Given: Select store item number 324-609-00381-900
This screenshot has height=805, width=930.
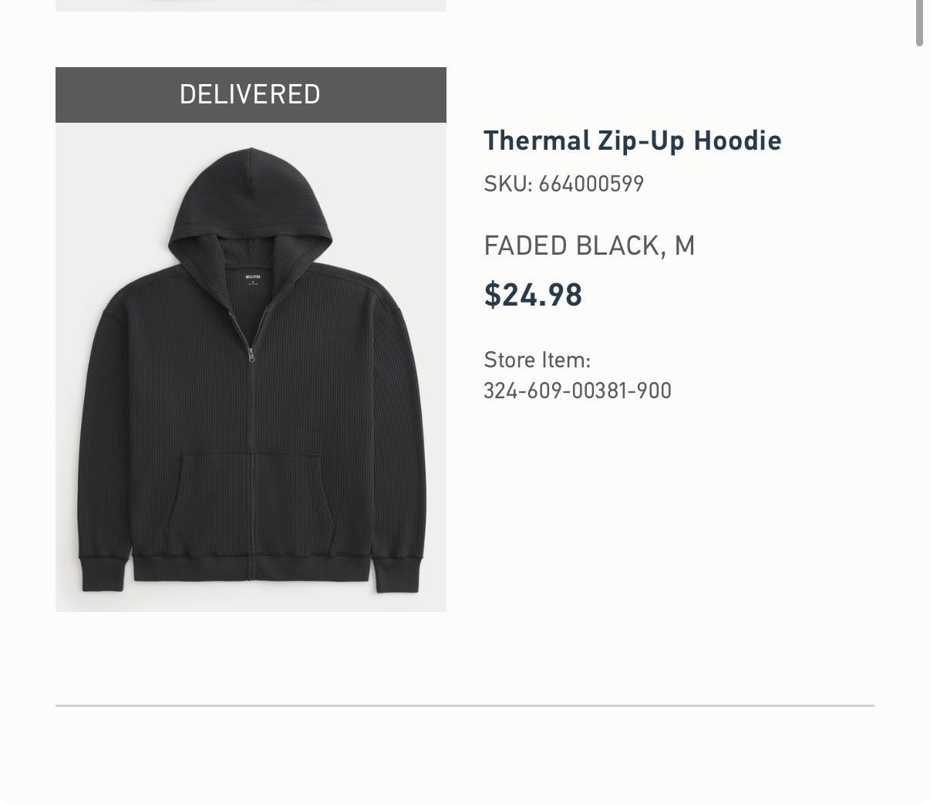Looking at the screenshot, I should click(x=578, y=391).
